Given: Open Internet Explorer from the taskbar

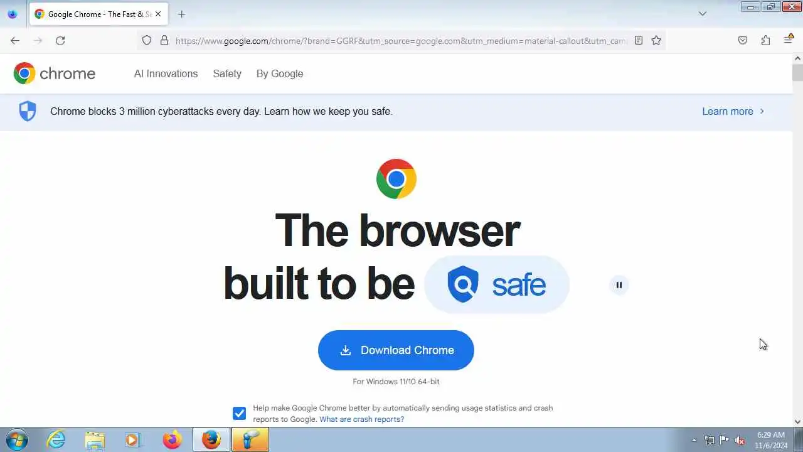Looking at the screenshot, I should (x=56, y=439).
